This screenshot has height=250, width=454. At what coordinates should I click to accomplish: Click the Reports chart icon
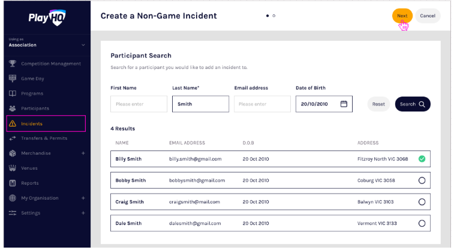click(13, 183)
